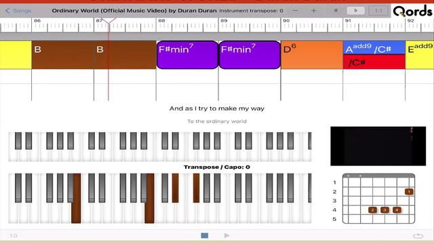Viewport: 434px width, 244px height.
Task: Click the 1.0 playback speed value
Action: point(14,236)
